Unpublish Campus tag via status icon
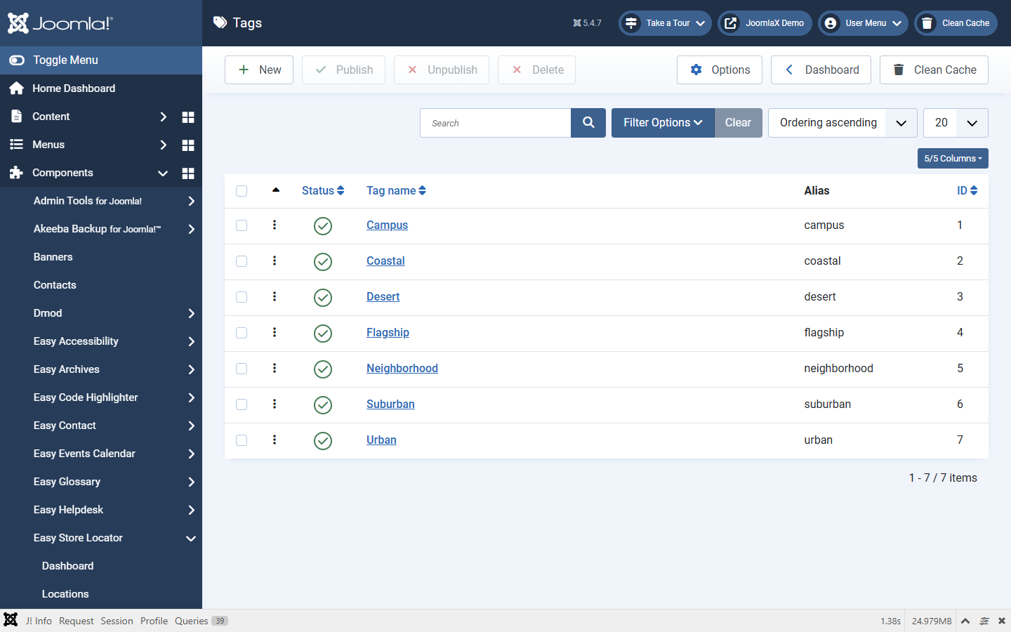 323,226
